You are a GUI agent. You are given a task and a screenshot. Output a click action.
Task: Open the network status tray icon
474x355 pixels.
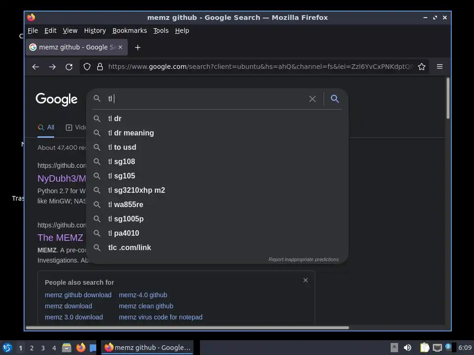click(x=437, y=348)
